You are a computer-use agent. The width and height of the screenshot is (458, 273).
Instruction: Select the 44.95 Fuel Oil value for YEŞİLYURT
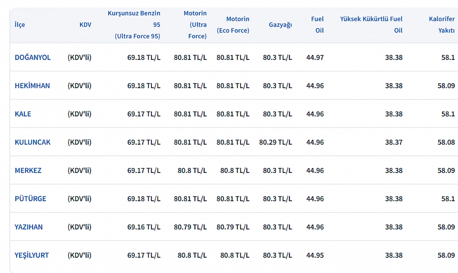[x=315, y=255]
